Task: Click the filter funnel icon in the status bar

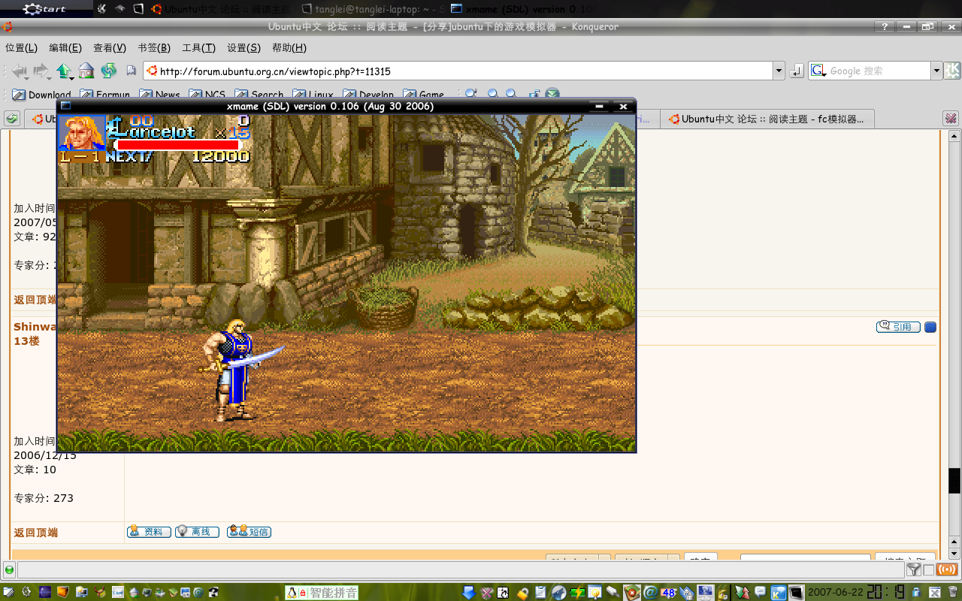Action: (x=914, y=570)
